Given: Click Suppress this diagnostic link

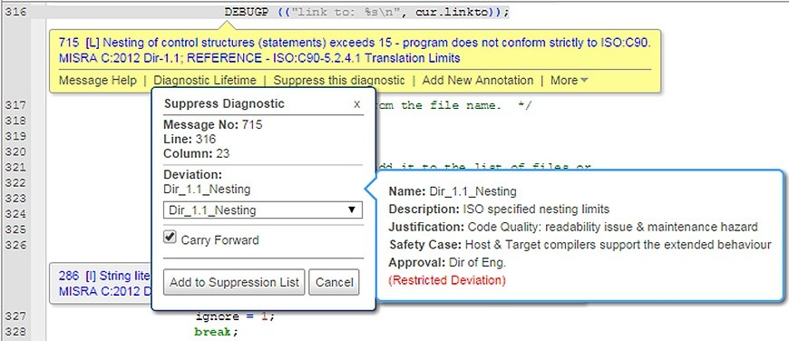Looking at the screenshot, I should (x=339, y=81).
